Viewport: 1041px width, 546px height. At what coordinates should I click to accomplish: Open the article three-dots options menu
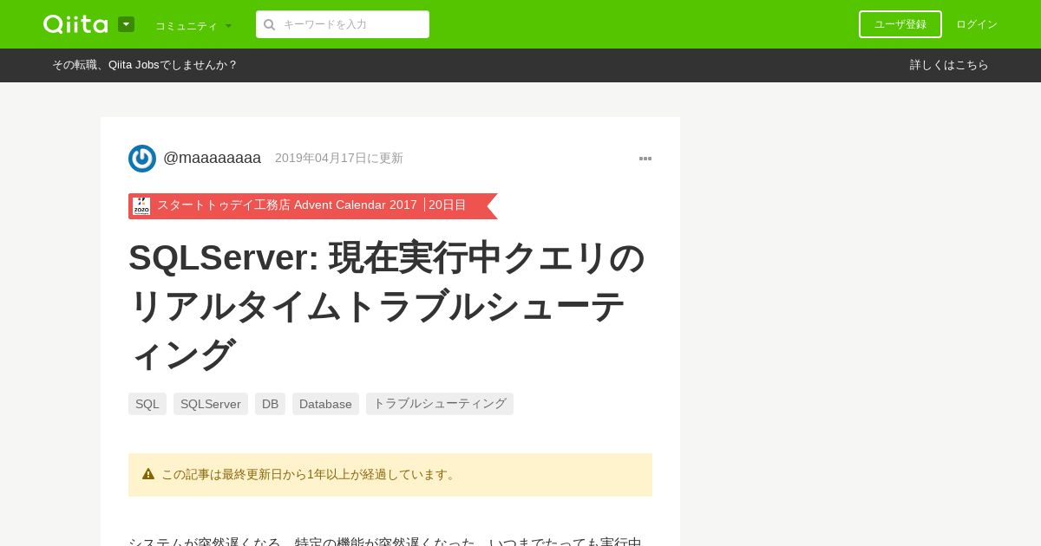[x=645, y=159]
